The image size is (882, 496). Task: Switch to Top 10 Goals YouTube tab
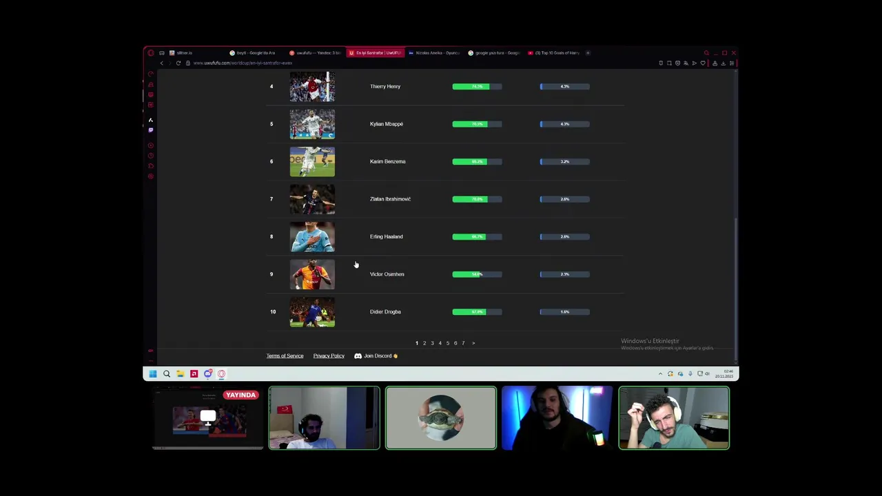coord(555,53)
